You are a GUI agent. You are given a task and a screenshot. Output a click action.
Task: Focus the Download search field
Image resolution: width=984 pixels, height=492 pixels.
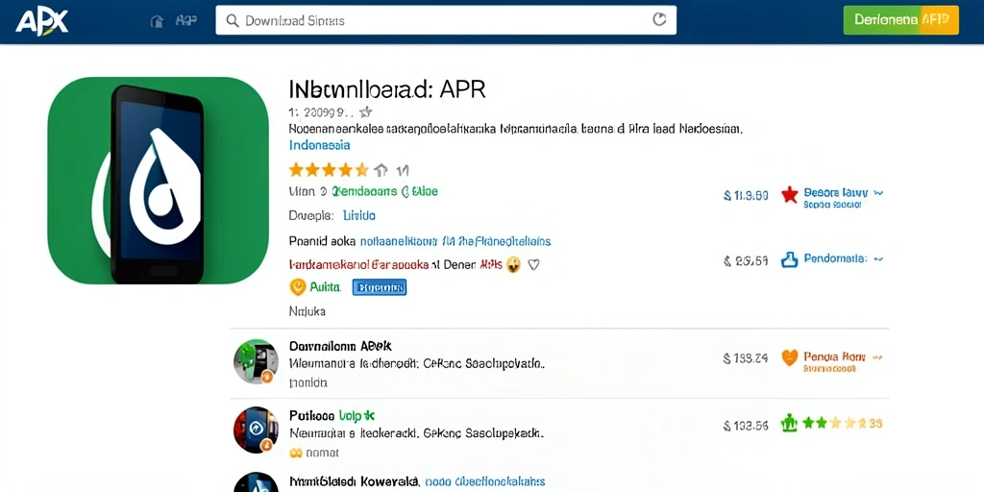tap(446, 20)
